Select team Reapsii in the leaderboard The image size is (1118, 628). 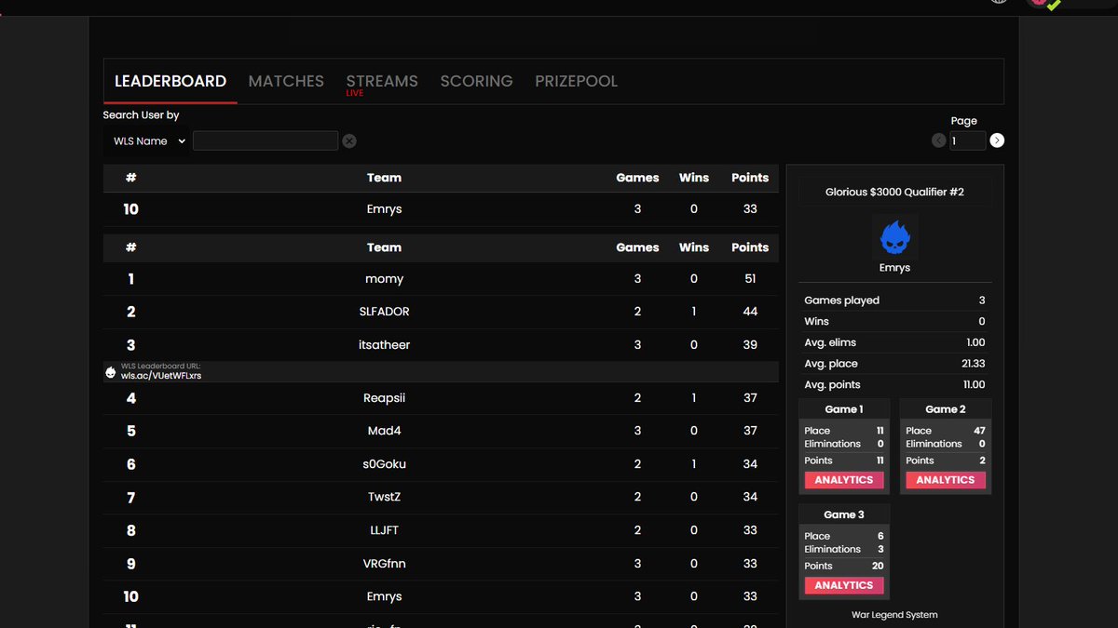[x=384, y=398]
